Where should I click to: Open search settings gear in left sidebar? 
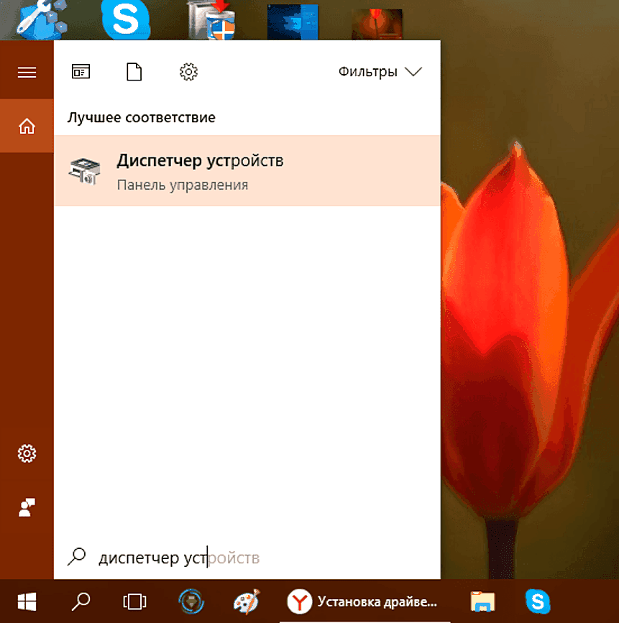click(x=27, y=453)
